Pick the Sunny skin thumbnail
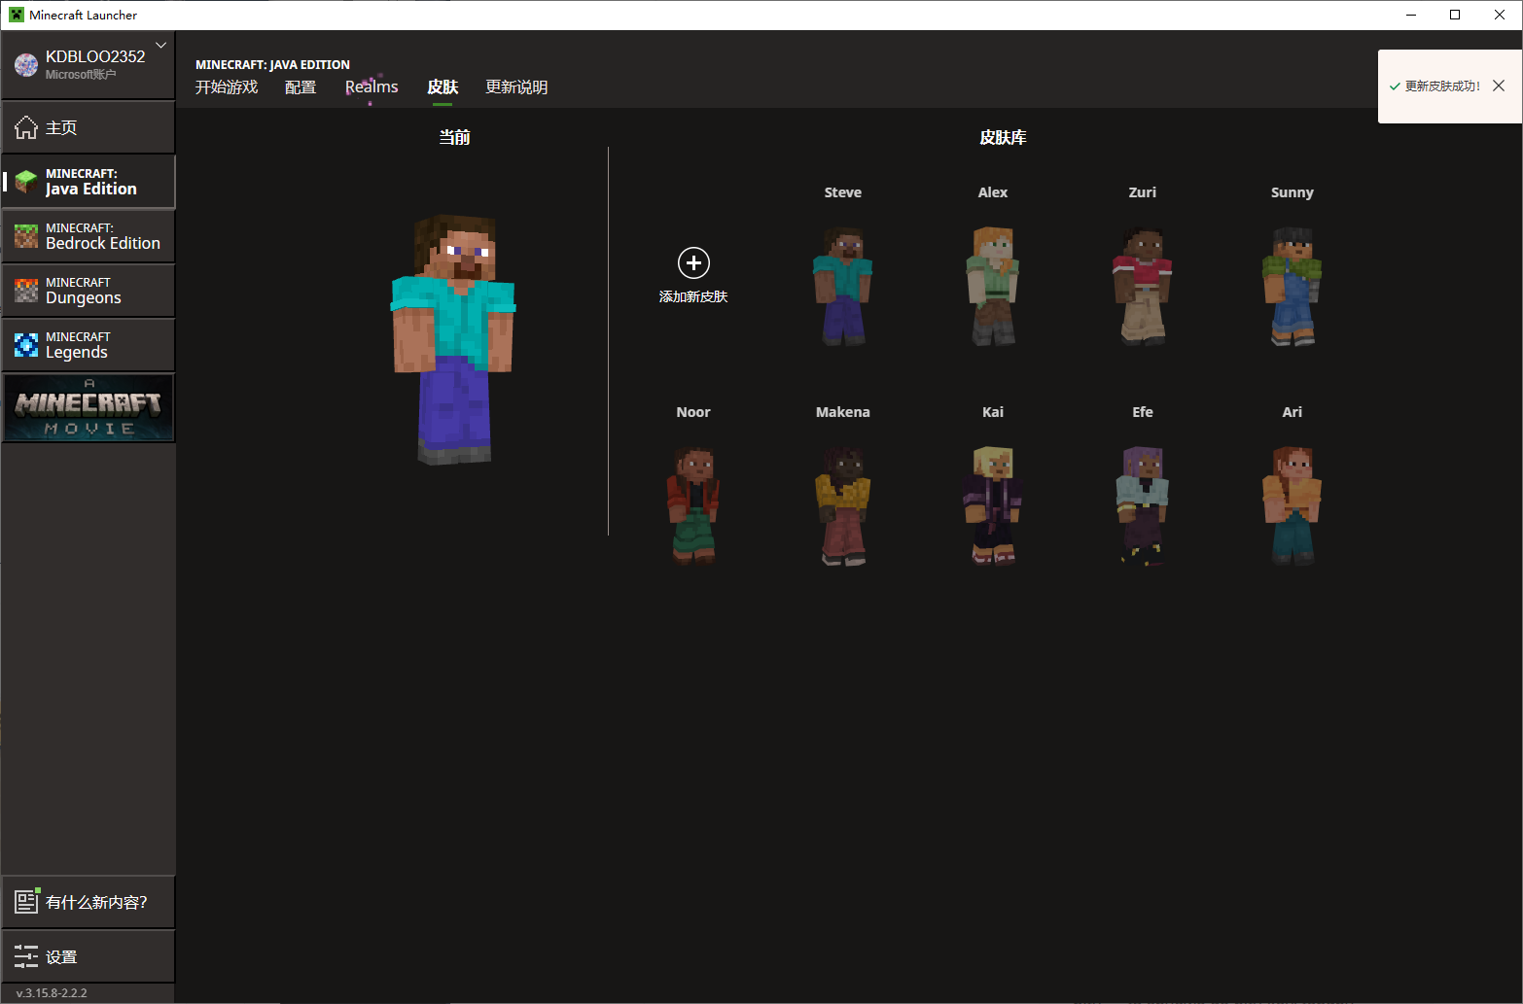This screenshot has width=1523, height=1004. click(1293, 287)
